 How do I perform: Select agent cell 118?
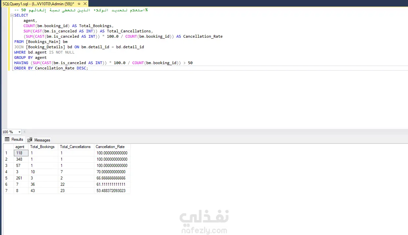[21, 153]
